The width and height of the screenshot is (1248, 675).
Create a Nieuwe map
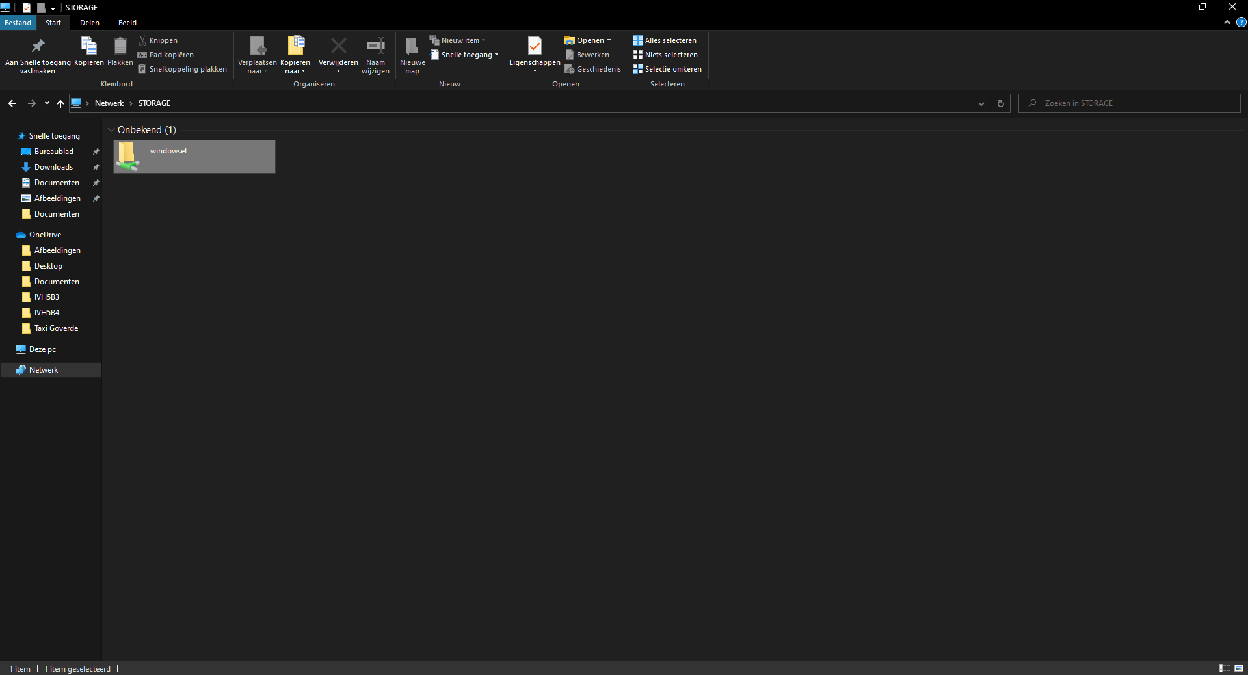[412, 55]
